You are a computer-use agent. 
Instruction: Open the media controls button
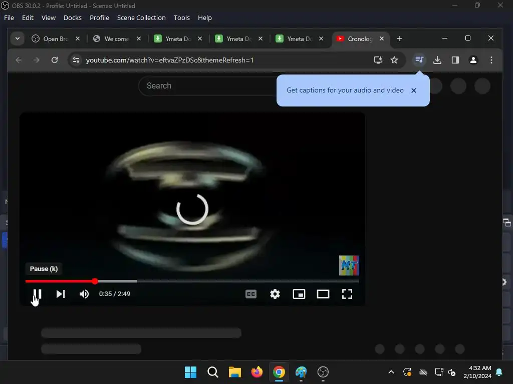pos(419,60)
